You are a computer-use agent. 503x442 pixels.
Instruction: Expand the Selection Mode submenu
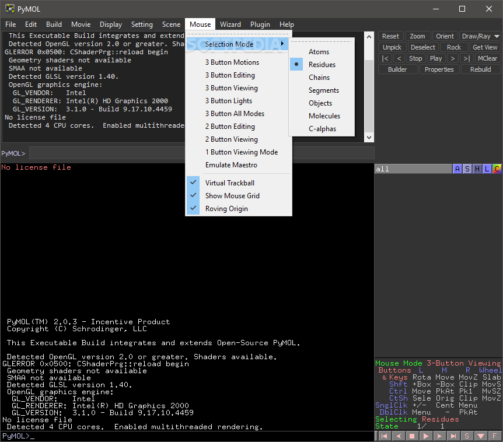[x=237, y=44]
